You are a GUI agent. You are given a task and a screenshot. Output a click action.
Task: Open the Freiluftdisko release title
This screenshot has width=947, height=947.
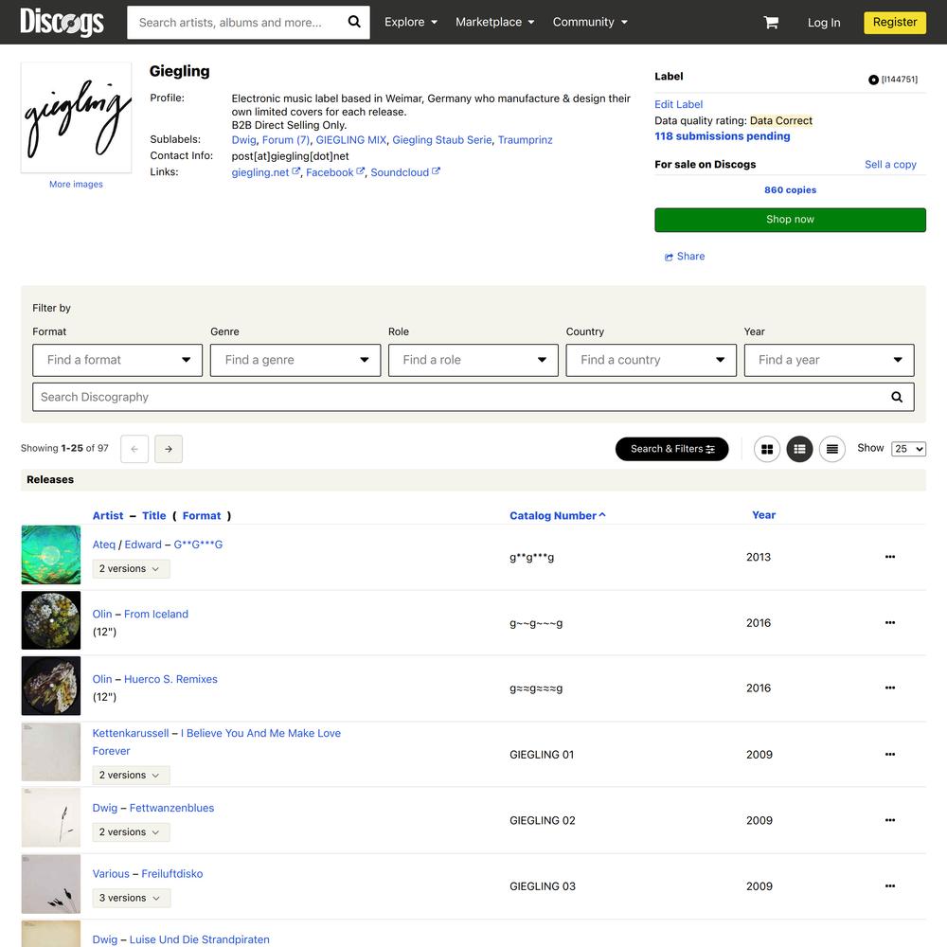click(172, 874)
